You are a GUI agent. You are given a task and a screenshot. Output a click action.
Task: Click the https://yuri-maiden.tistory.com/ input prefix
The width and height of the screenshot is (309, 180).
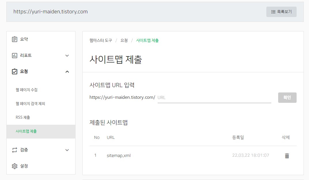pyautogui.click(x=122, y=97)
